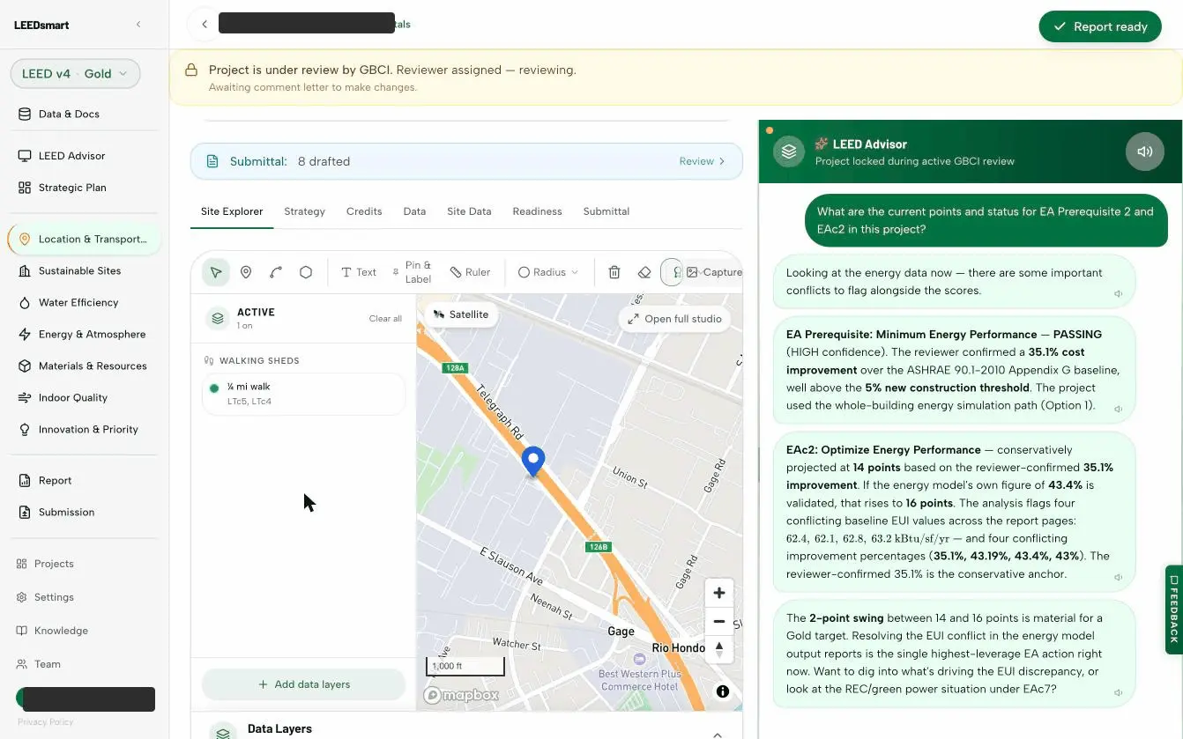Open the Report page

coord(55,480)
